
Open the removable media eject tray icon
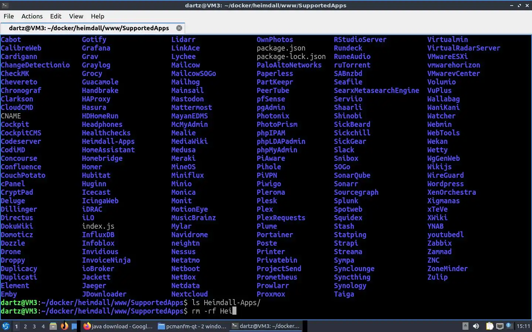click(465, 326)
